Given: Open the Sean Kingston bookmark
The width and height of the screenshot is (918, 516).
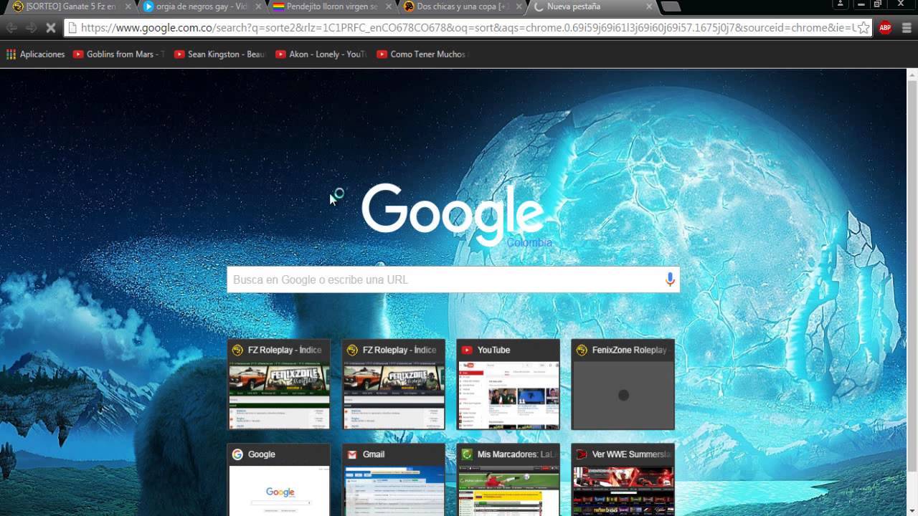Looking at the screenshot, I should 219,54.
